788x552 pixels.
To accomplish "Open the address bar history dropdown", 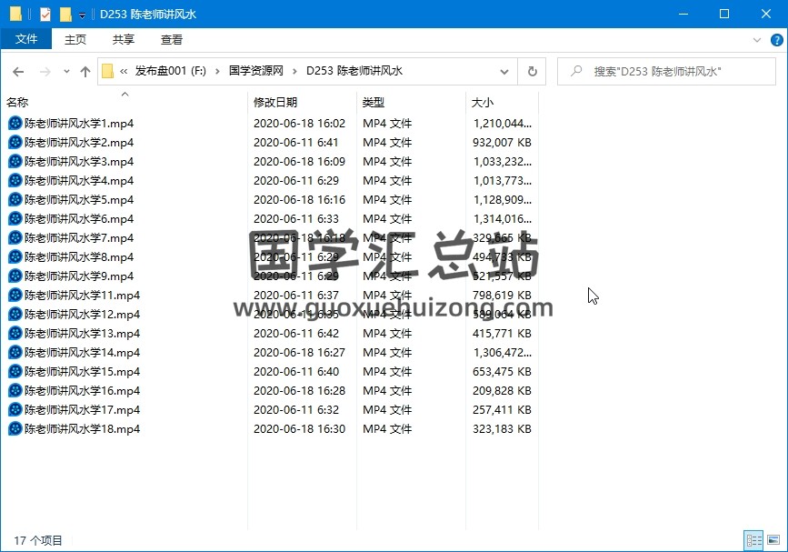I will point(504,71).
